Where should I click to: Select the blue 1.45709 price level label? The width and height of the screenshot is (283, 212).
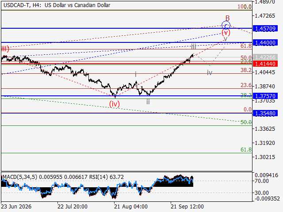pyautogui.click(x=265, y=28)
